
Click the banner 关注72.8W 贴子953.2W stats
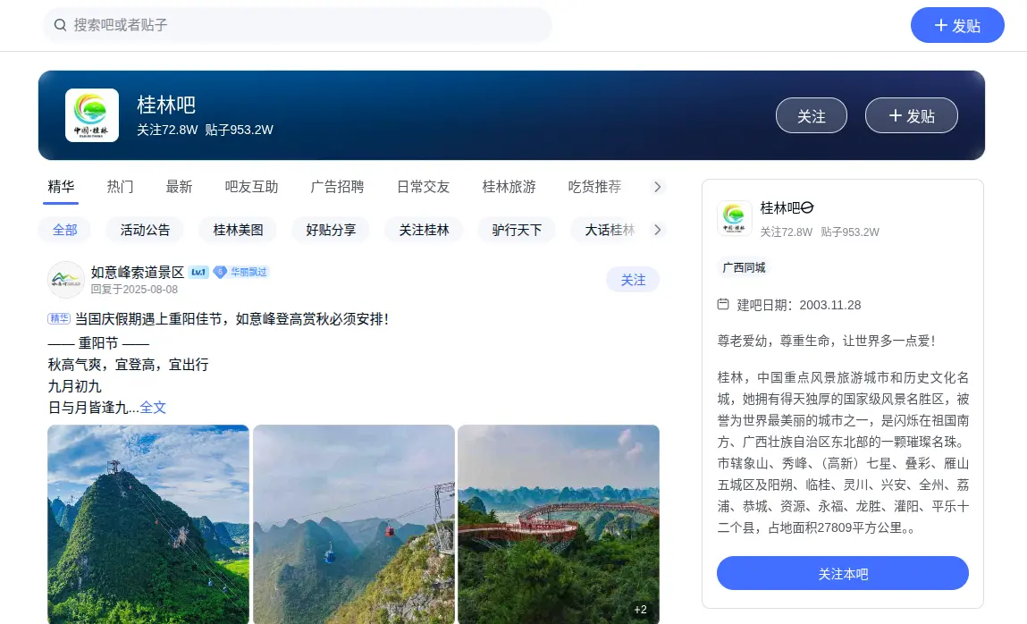tap(205, 130)
